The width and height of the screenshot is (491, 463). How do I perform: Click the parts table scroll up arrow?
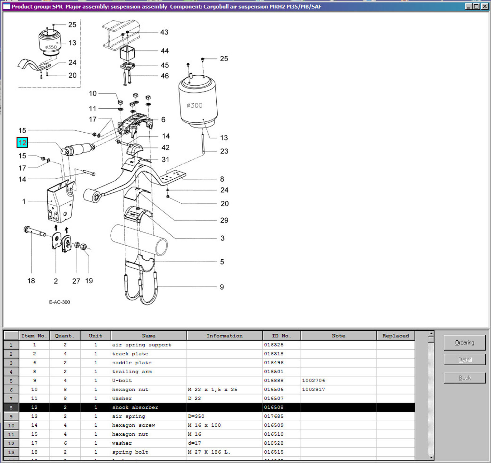click(x=431, y=334)
